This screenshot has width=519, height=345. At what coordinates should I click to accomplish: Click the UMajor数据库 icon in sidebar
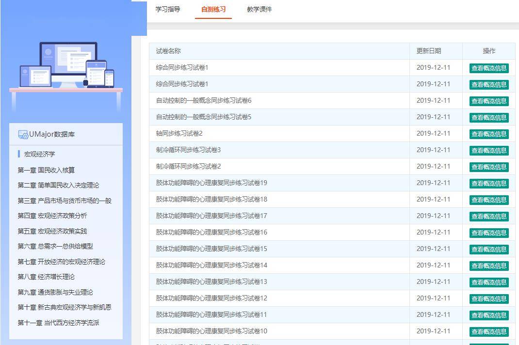[23, 134]
